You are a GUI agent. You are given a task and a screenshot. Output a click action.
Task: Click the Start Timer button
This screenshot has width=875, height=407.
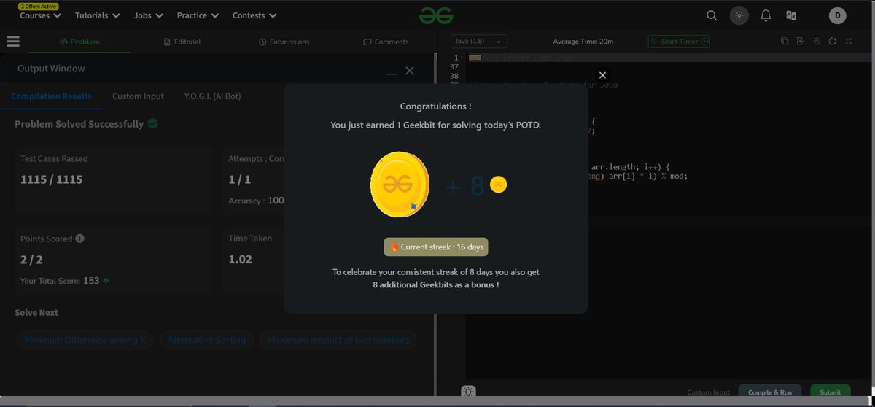pos(679,42)
